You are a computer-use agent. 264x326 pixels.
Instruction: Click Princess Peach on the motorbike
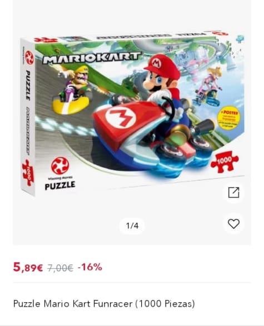tap(208, 87)
